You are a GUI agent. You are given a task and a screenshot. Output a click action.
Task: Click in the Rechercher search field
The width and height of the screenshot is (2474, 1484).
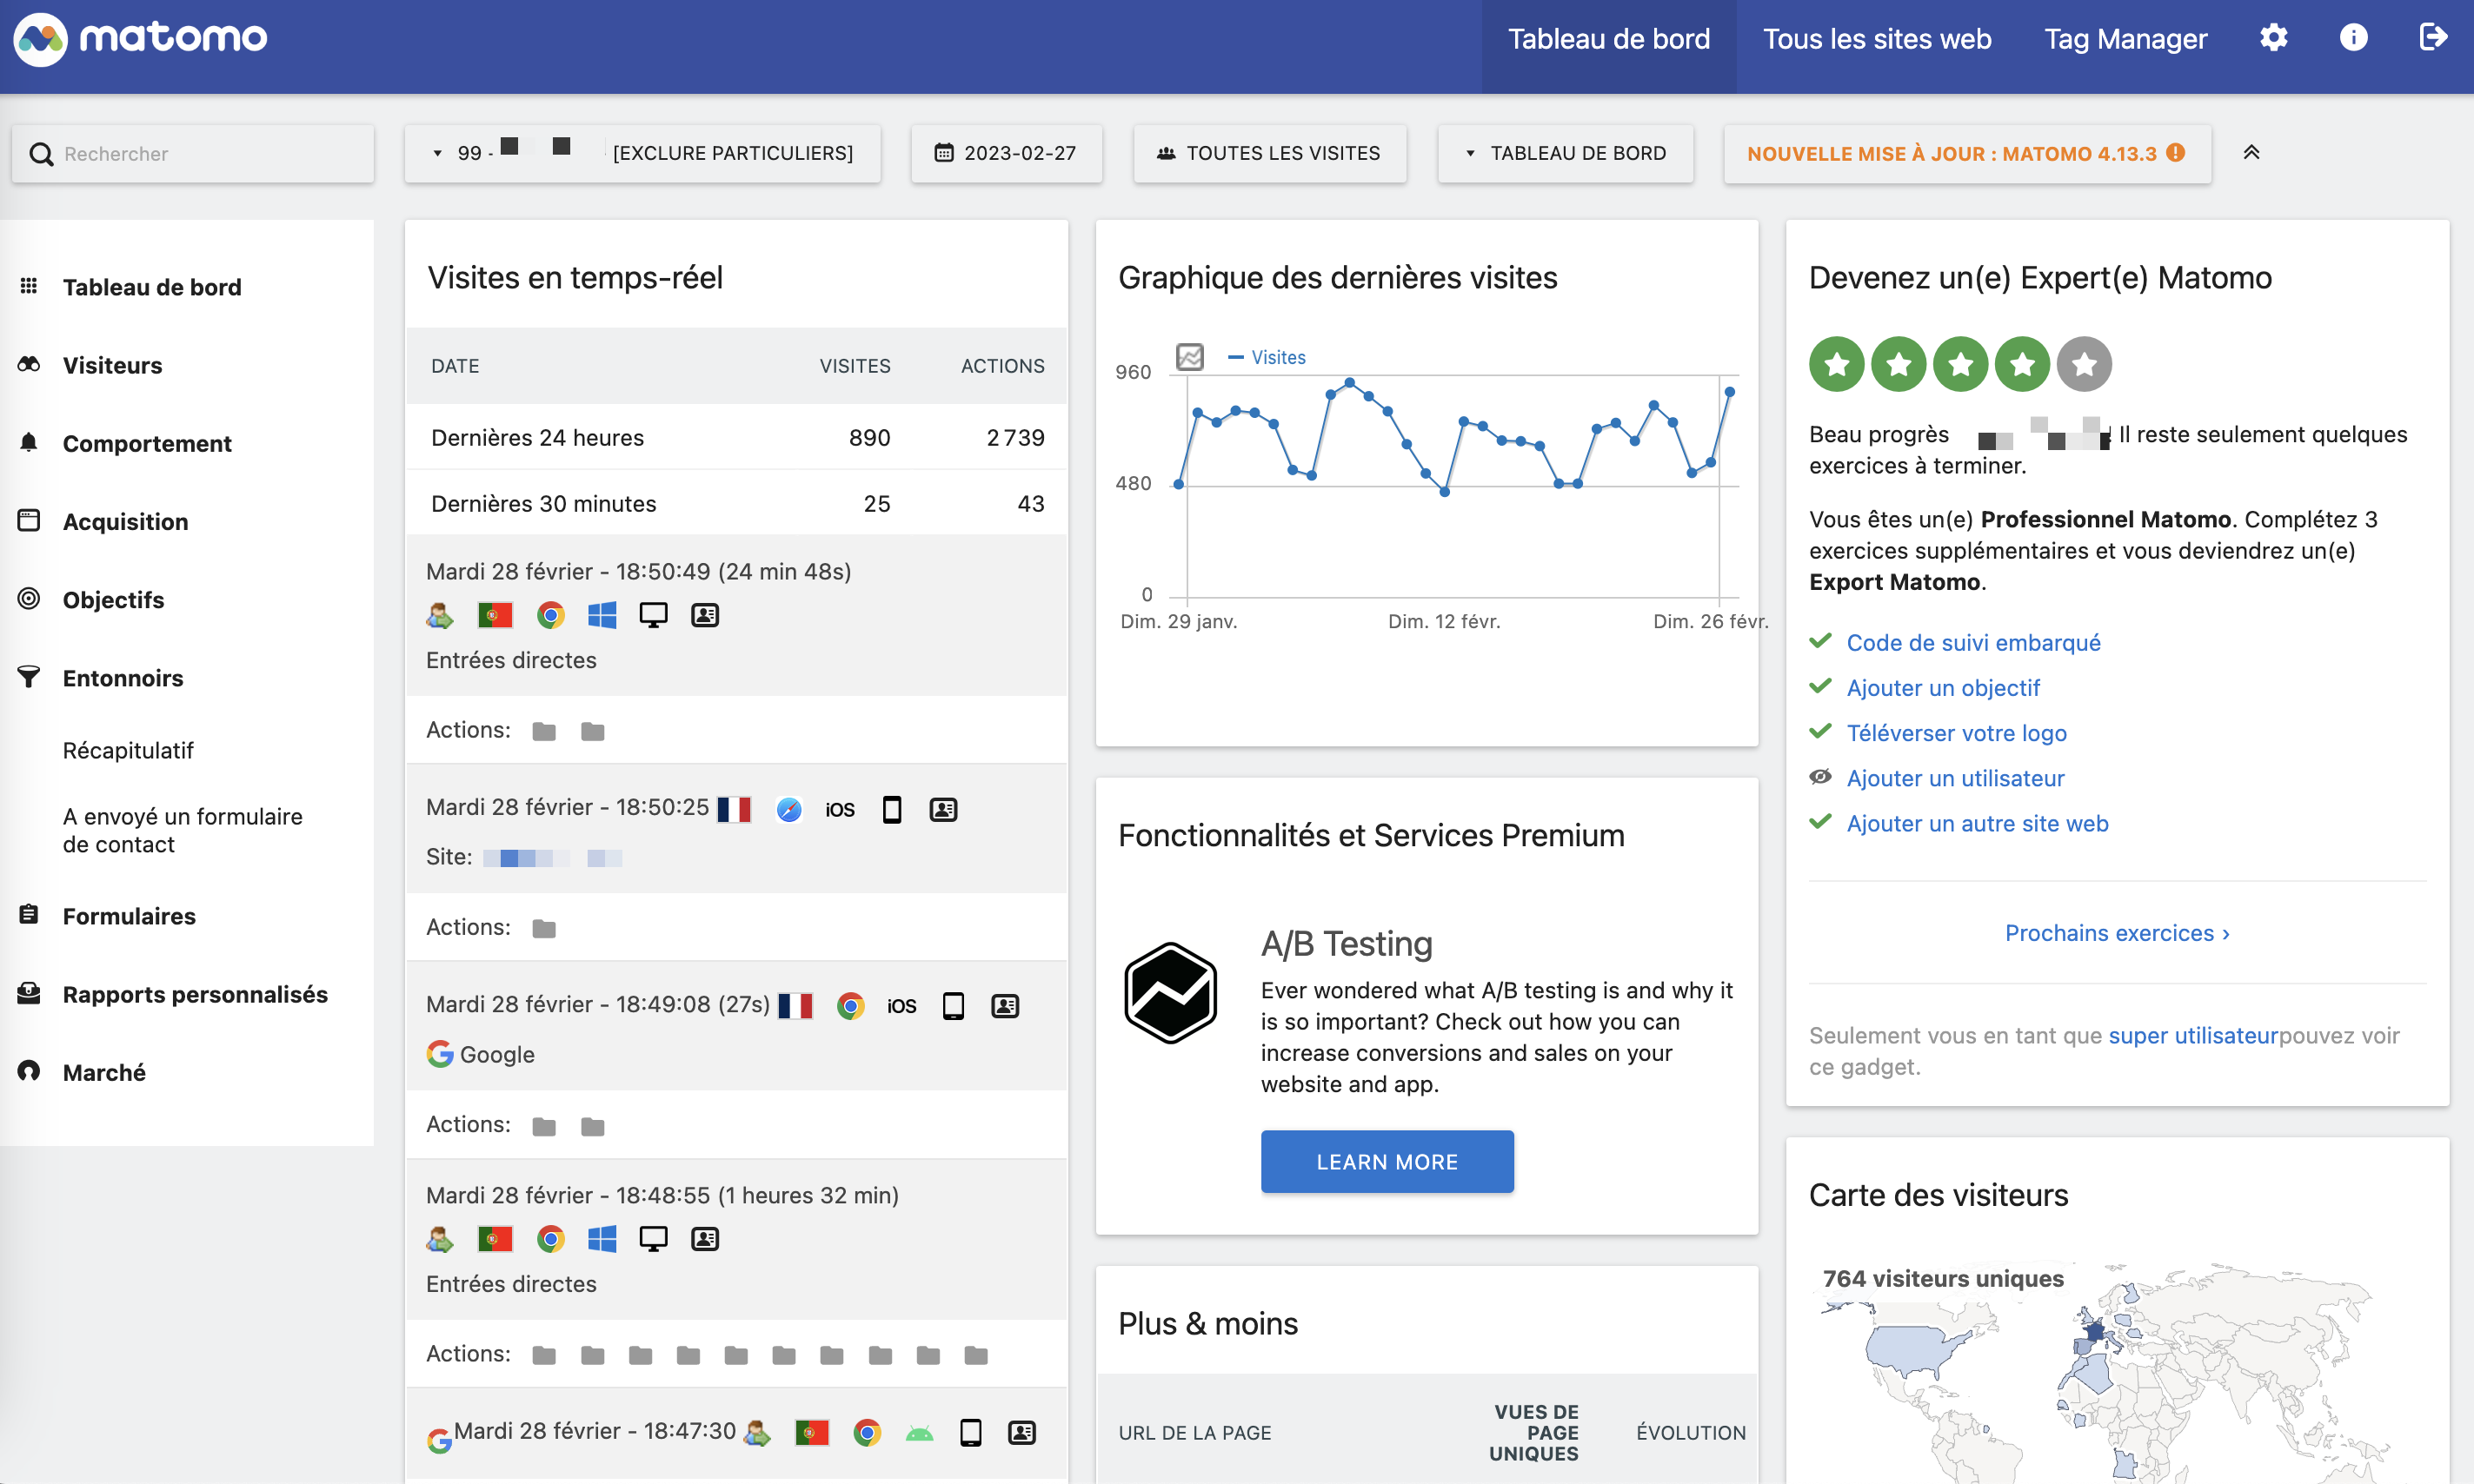192,154
